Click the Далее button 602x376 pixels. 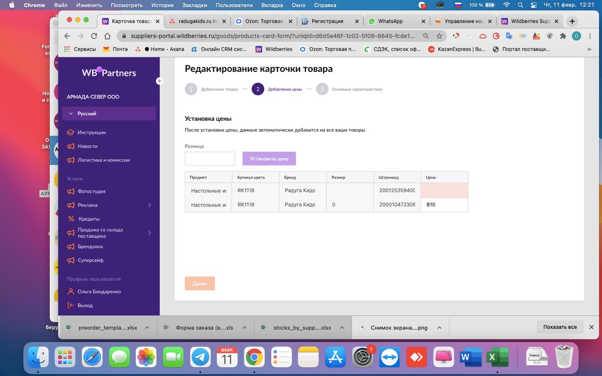(x=200, y=283)
